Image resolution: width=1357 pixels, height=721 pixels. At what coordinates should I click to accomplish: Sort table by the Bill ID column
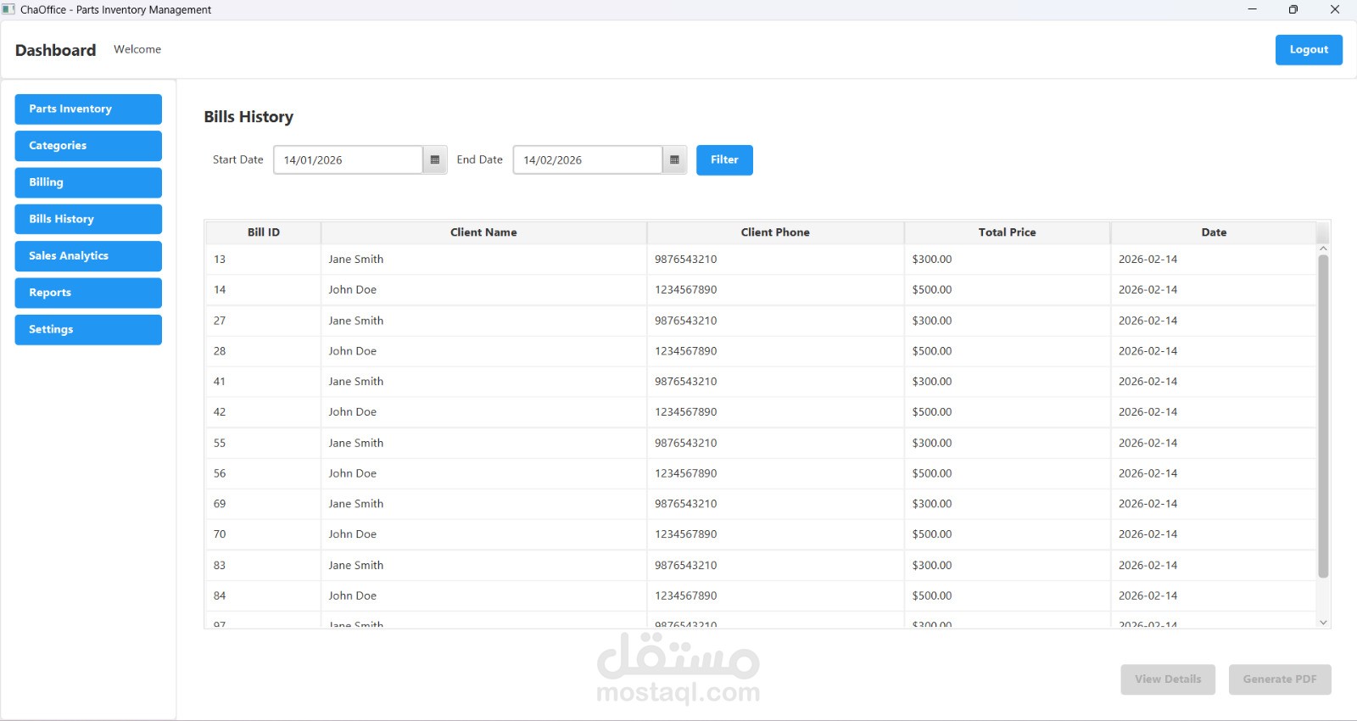[x=263, y=232]
